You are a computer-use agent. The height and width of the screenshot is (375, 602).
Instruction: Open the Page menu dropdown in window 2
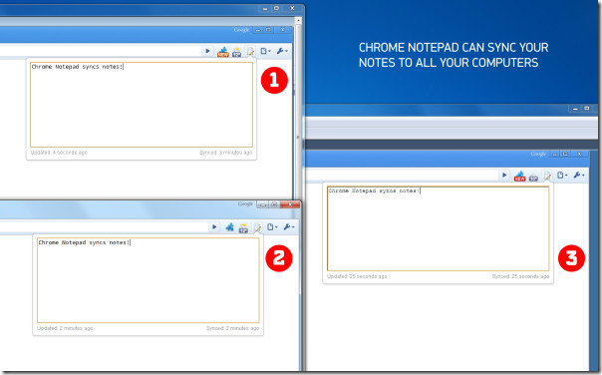click(272, 227)
